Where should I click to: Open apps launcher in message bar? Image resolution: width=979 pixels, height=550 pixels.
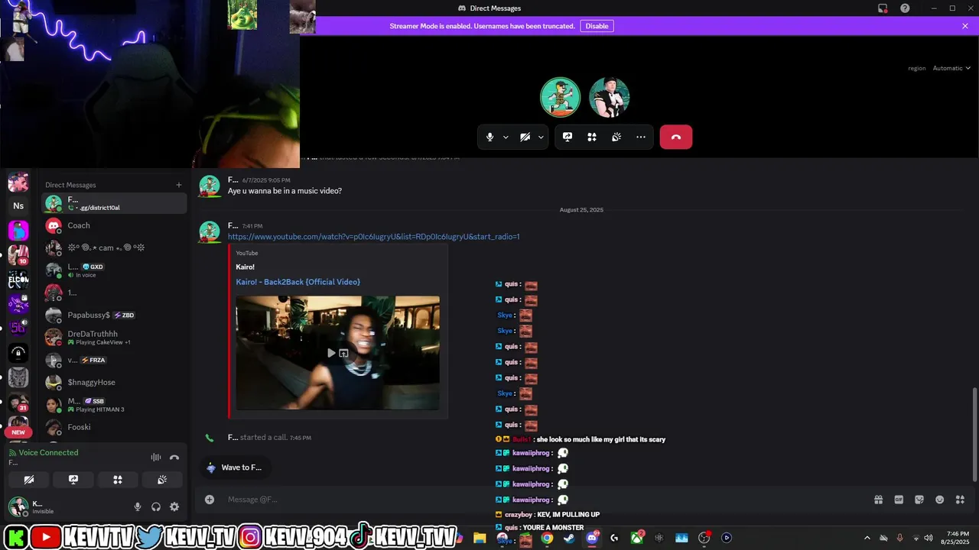(x=960, y=500)
